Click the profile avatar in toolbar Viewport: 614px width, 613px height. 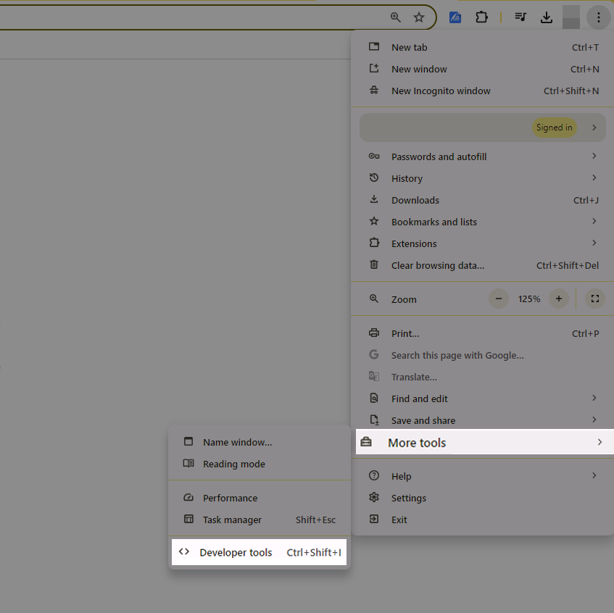coord(571,17)
